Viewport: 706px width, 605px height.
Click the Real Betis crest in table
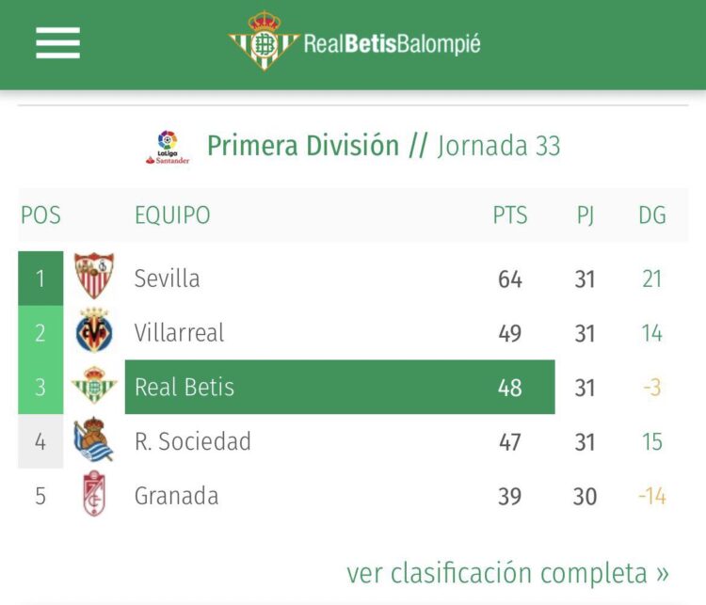[94, 385]
